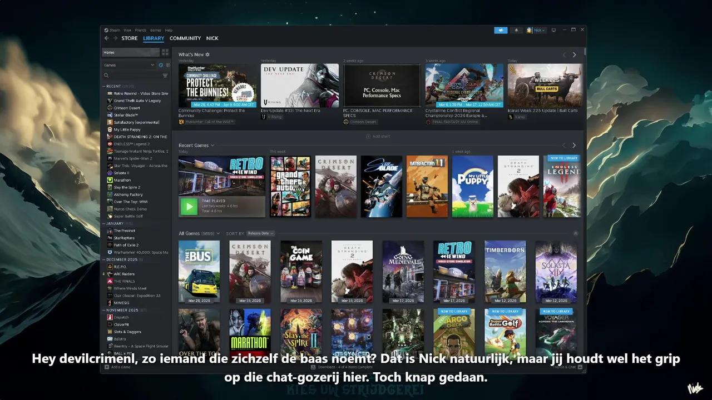Collapse the NOVEMBER 2025 group
Screen dimensions: 712x400
coord(103,310)
